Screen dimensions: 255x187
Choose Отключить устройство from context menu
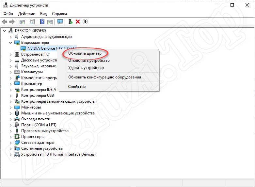tap(89, 60)
